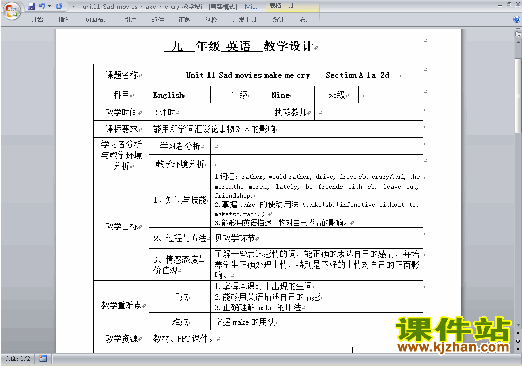Click text Unit 11 Sad movies make me cry
Image resolution: width=522 pixels, height=366 pixels.
(248, 75)
